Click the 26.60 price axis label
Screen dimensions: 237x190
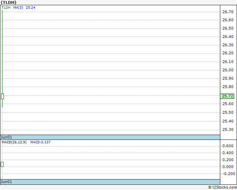click(228, 20)
